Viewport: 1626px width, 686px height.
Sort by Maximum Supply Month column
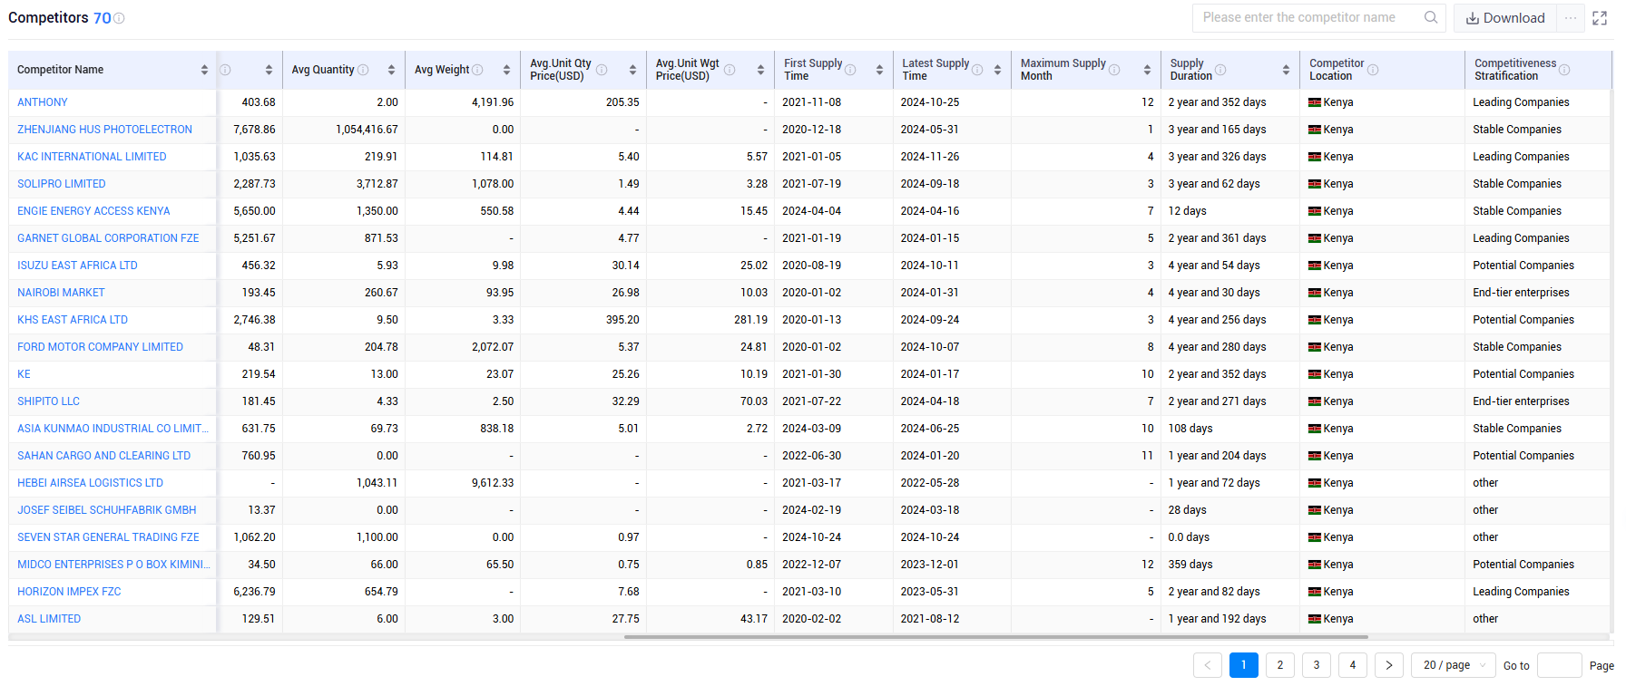(x=1147, y=70)
